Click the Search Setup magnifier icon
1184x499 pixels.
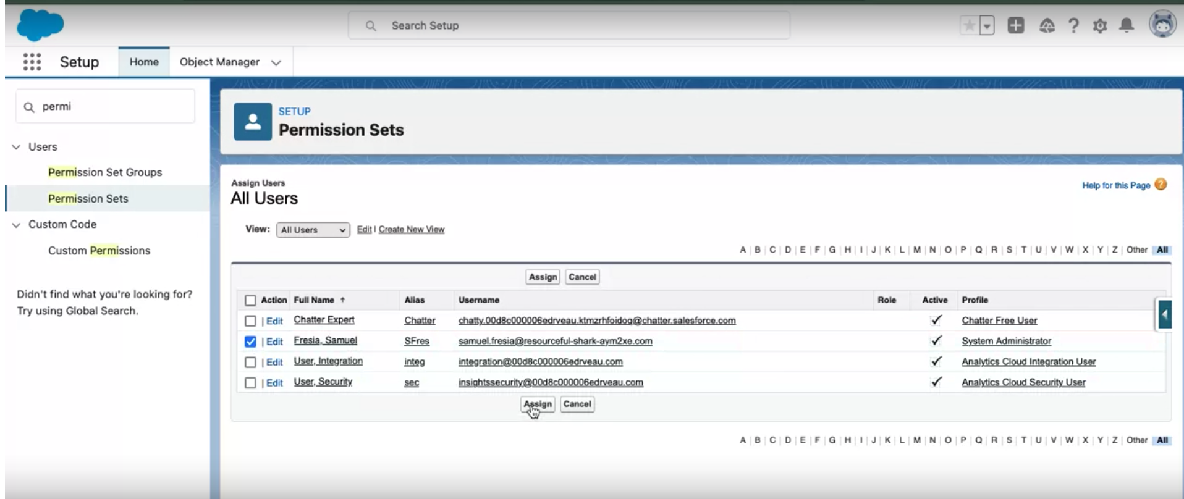[371, 26]
